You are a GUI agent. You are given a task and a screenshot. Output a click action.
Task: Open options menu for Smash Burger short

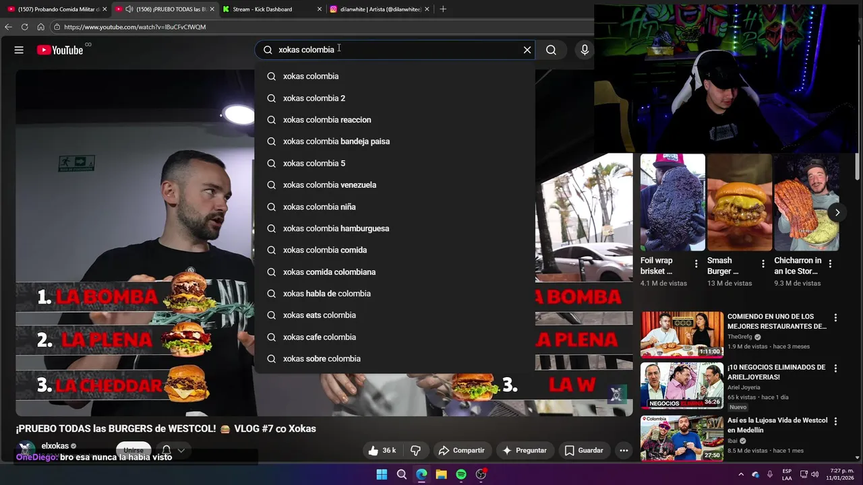(763, 263)
